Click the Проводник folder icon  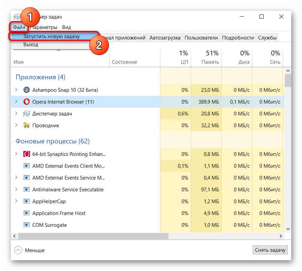tap(27, 126)
